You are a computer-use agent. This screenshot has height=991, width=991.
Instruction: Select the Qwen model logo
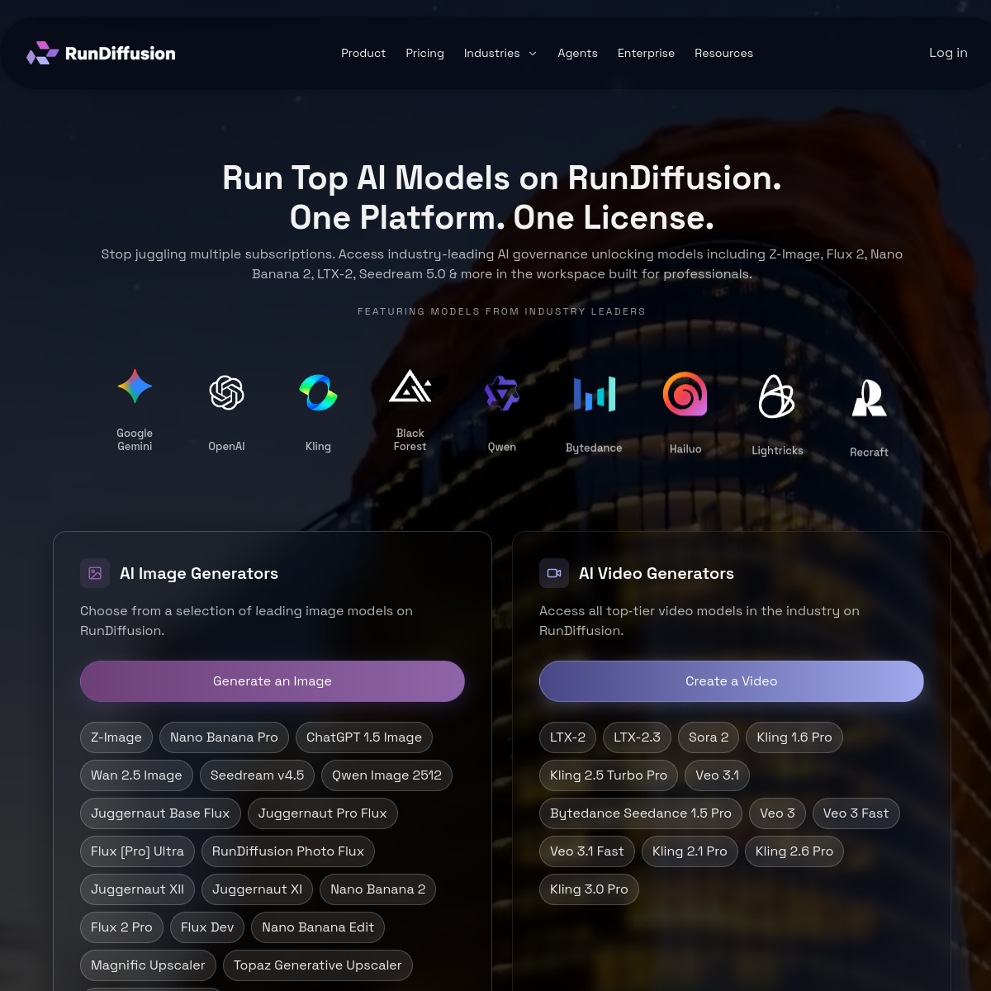click(x=502, y=394)
